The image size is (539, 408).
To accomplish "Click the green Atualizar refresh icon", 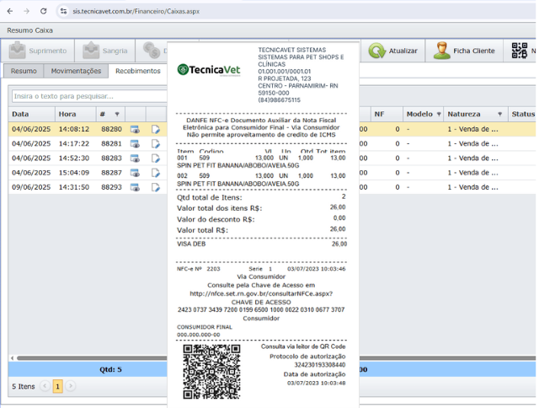I will [376, 51].
